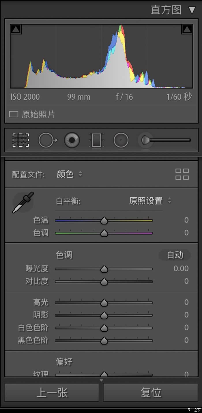
Task: Open the 配置文件 颜色 dropdown
Action: (70, 174)
